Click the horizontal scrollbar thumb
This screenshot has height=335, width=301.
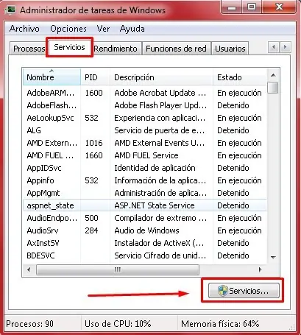coord(118,269)
